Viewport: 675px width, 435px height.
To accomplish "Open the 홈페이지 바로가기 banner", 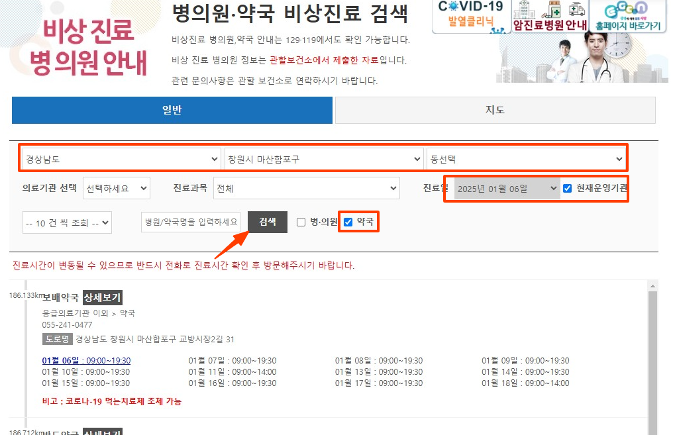I will click(628, 17).
